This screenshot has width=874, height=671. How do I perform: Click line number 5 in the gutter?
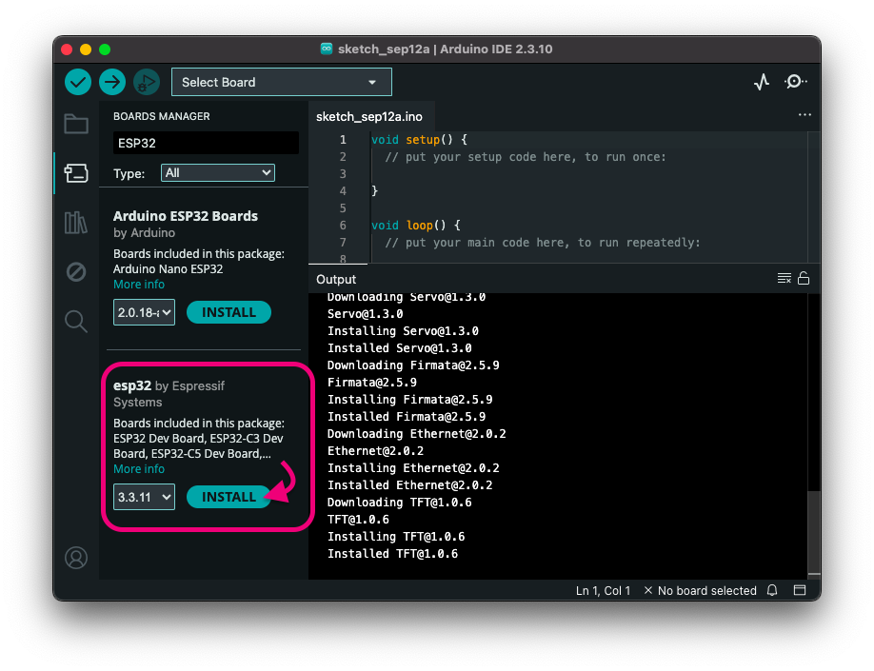click(343, 207)
